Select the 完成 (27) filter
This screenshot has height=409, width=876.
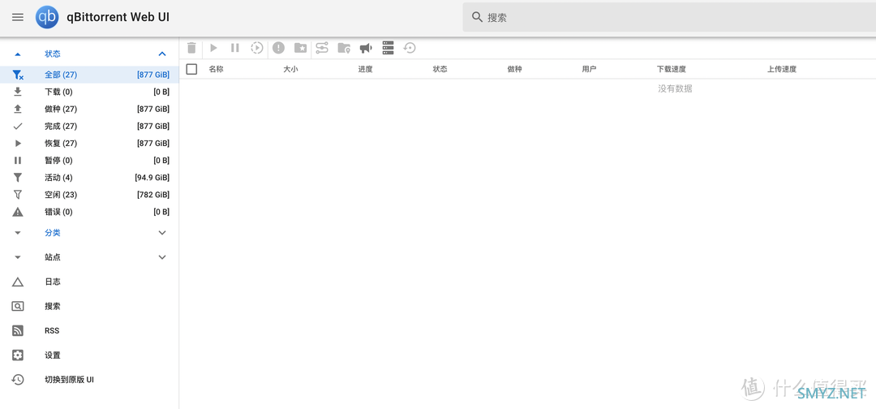(x=89, y=127)
